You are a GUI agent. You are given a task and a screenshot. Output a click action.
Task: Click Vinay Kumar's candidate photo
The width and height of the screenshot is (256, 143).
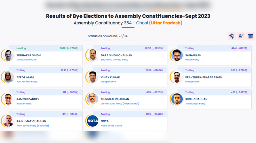93,77
